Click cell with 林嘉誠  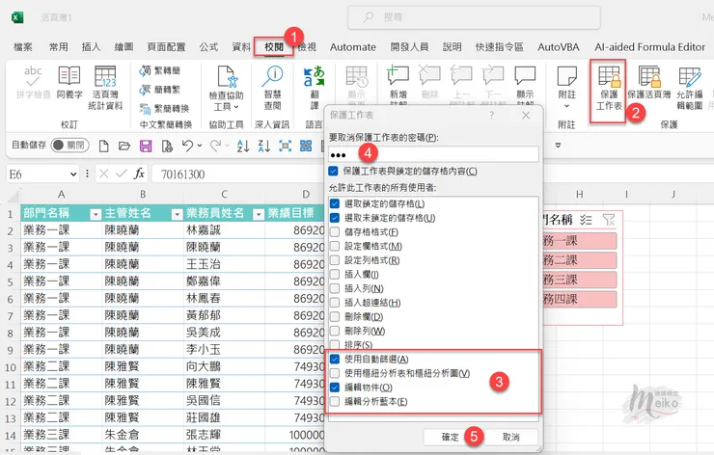(x=224, y=230)
